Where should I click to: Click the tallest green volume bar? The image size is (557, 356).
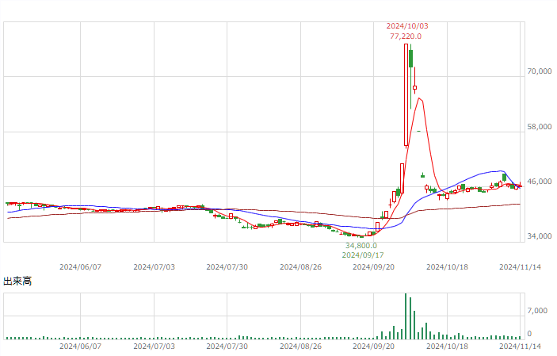click(406, 316)
